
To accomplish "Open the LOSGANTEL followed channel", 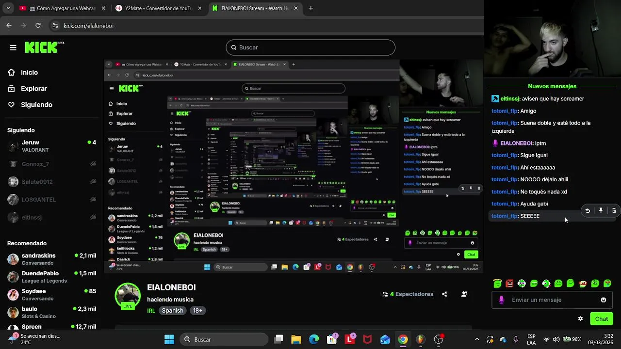I will tap(51, 200).
